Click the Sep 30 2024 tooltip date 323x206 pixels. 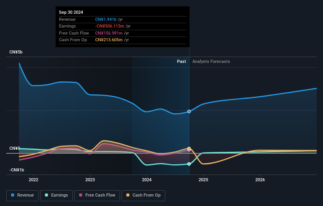tap(71, 12)
